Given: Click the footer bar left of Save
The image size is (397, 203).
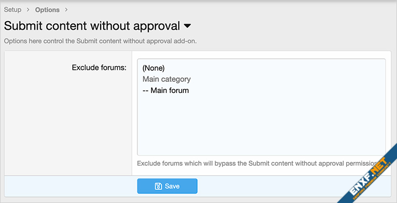Looking at the screenshot, I should 70,186.
